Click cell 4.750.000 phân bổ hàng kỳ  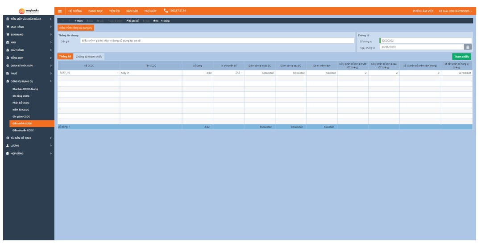pos(457,73)
